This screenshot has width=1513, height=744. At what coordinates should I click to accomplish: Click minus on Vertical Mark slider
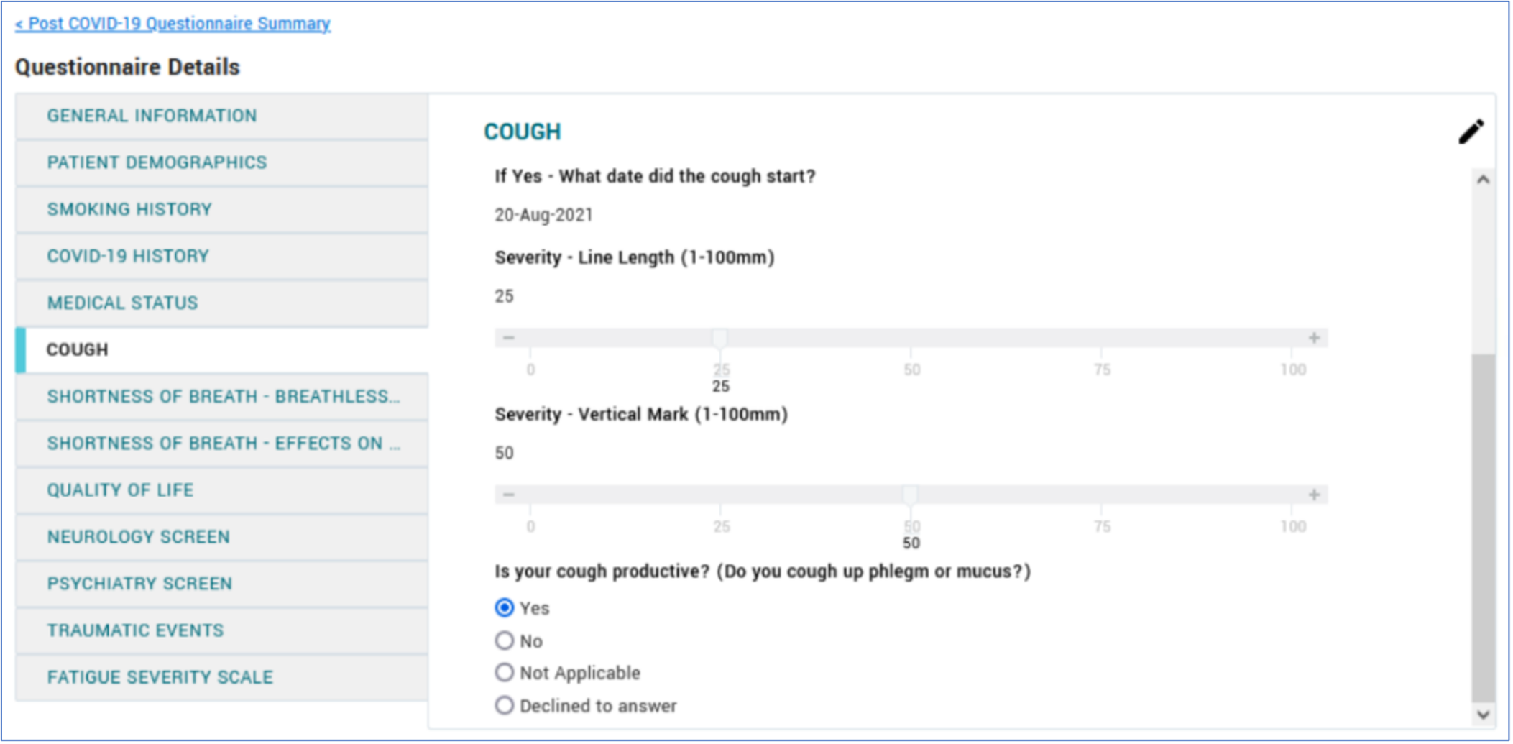pyautogui.click(x=509, y=495)
